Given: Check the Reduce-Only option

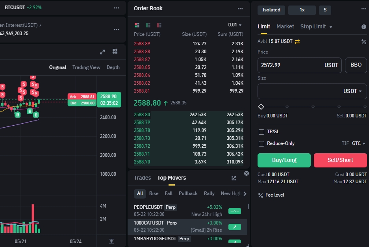Looking at the screenshot, I should [261, 143].
